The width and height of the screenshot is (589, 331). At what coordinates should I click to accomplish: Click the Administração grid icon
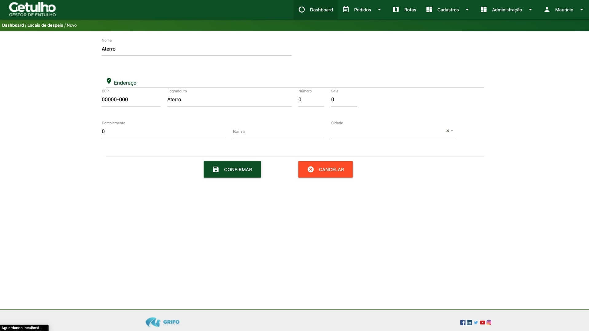pyautogui.click(x=484, y=10)
